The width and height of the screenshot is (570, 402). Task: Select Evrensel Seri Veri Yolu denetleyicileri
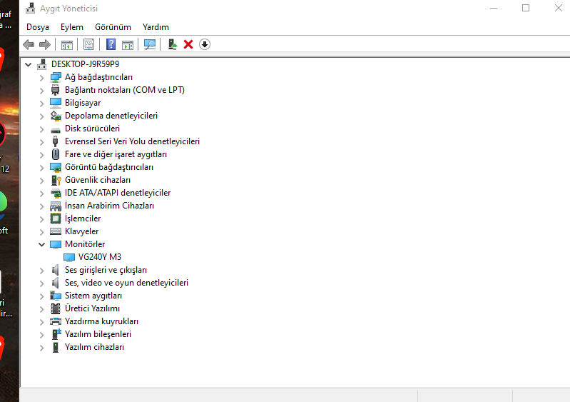[132, 141]
